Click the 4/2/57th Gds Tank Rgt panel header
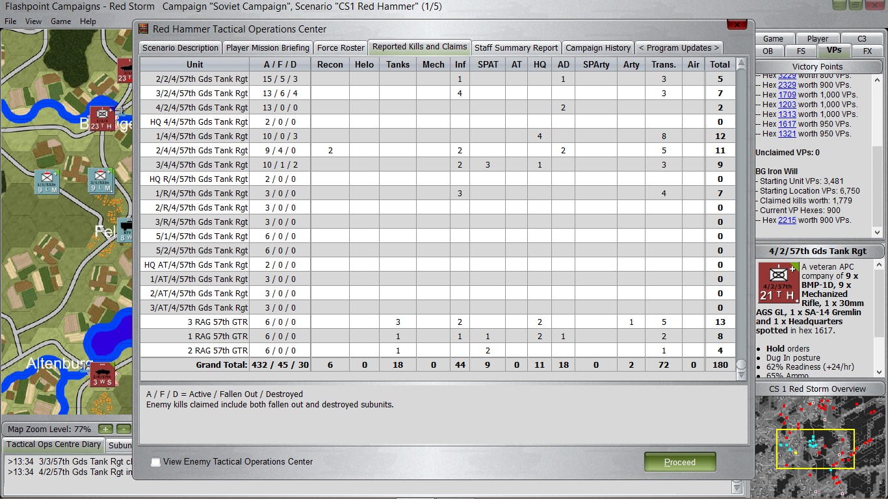Viewport: 888px width, 499px height. tap(817, 251)
